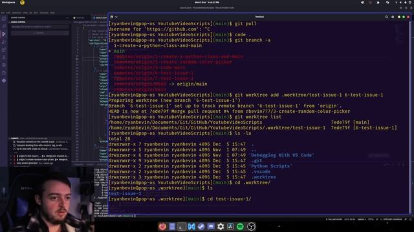
Task: Click the new tab icon in Terminal header
Action: point(112,17)
